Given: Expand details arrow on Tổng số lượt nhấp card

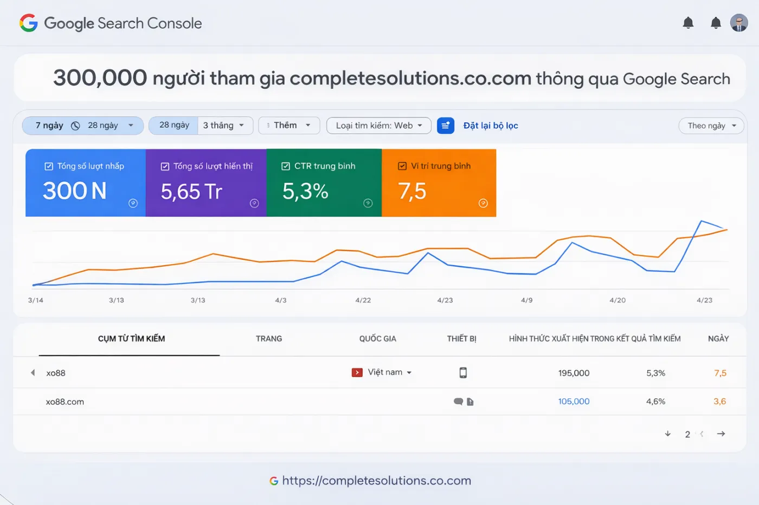Looking at the screenshot, I should coord(133,203).
